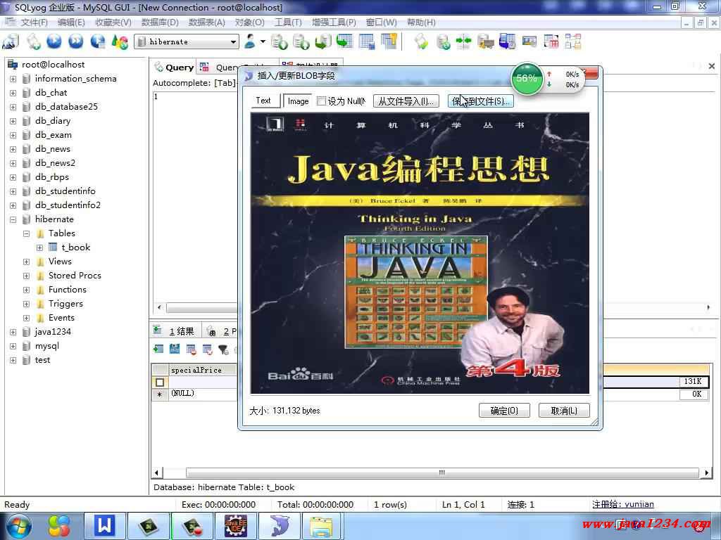Select the 1 结果 results tab
This screenshot has width=721, height=540.
(177, 331)
